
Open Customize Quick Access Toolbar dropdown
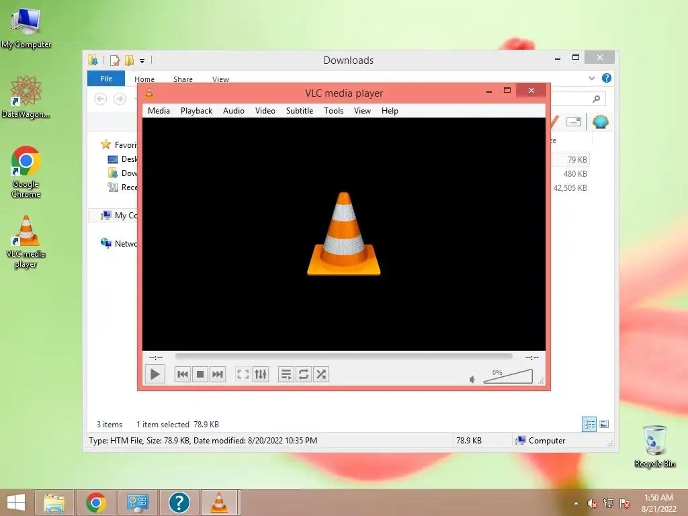142,61
